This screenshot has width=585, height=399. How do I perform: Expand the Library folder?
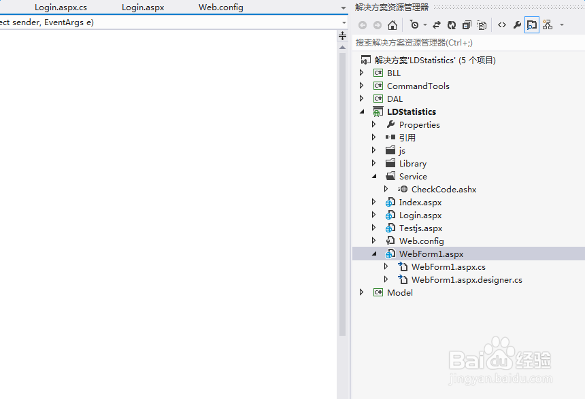(x=374, y=163)
